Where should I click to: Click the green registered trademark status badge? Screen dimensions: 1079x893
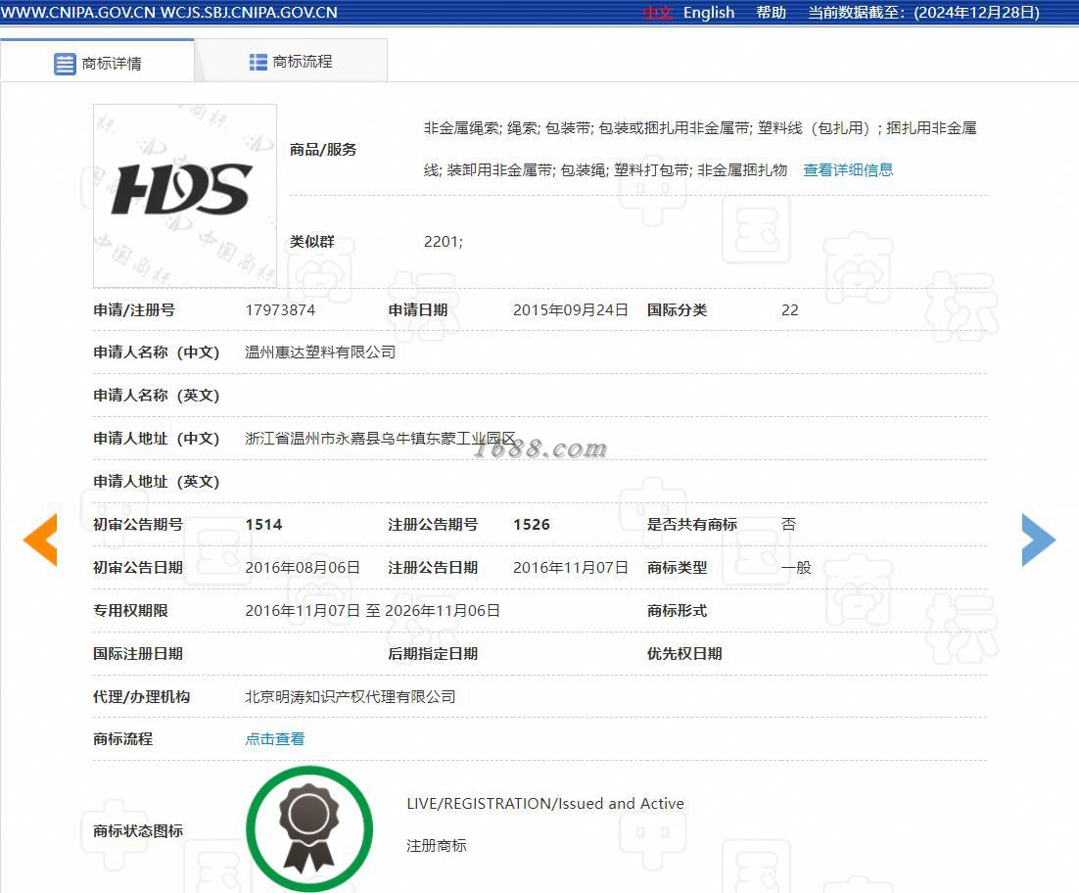[309, 829]
